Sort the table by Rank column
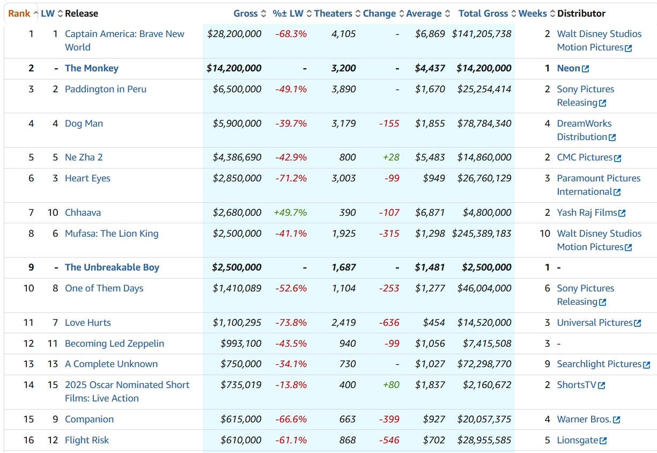 click(x=23, y=13)
